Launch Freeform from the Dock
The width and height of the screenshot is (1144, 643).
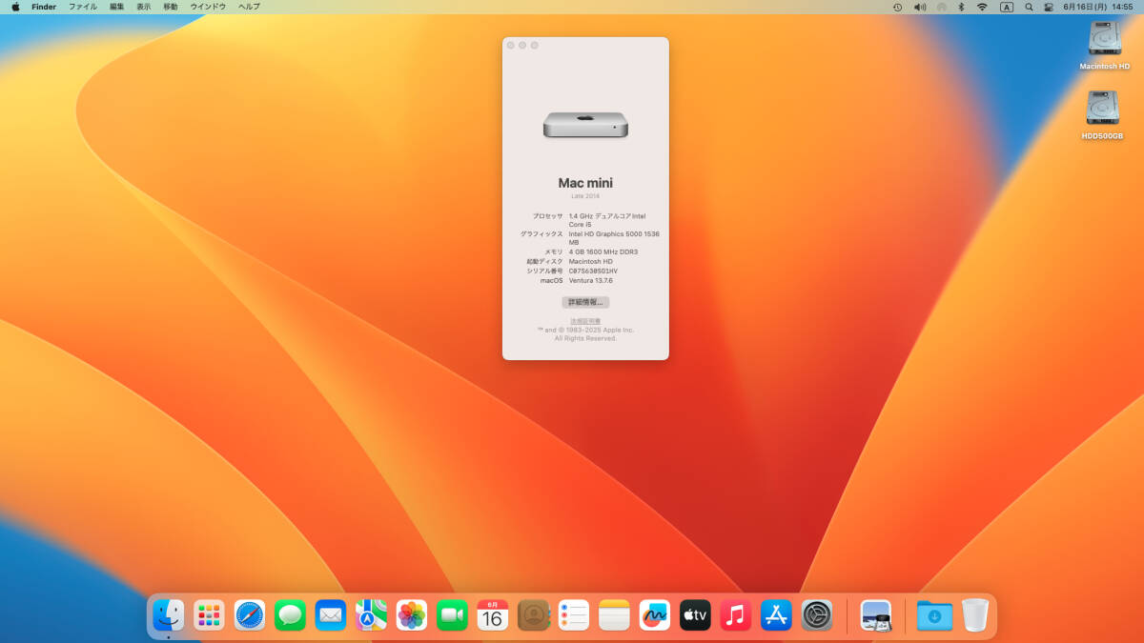(655, 615)
